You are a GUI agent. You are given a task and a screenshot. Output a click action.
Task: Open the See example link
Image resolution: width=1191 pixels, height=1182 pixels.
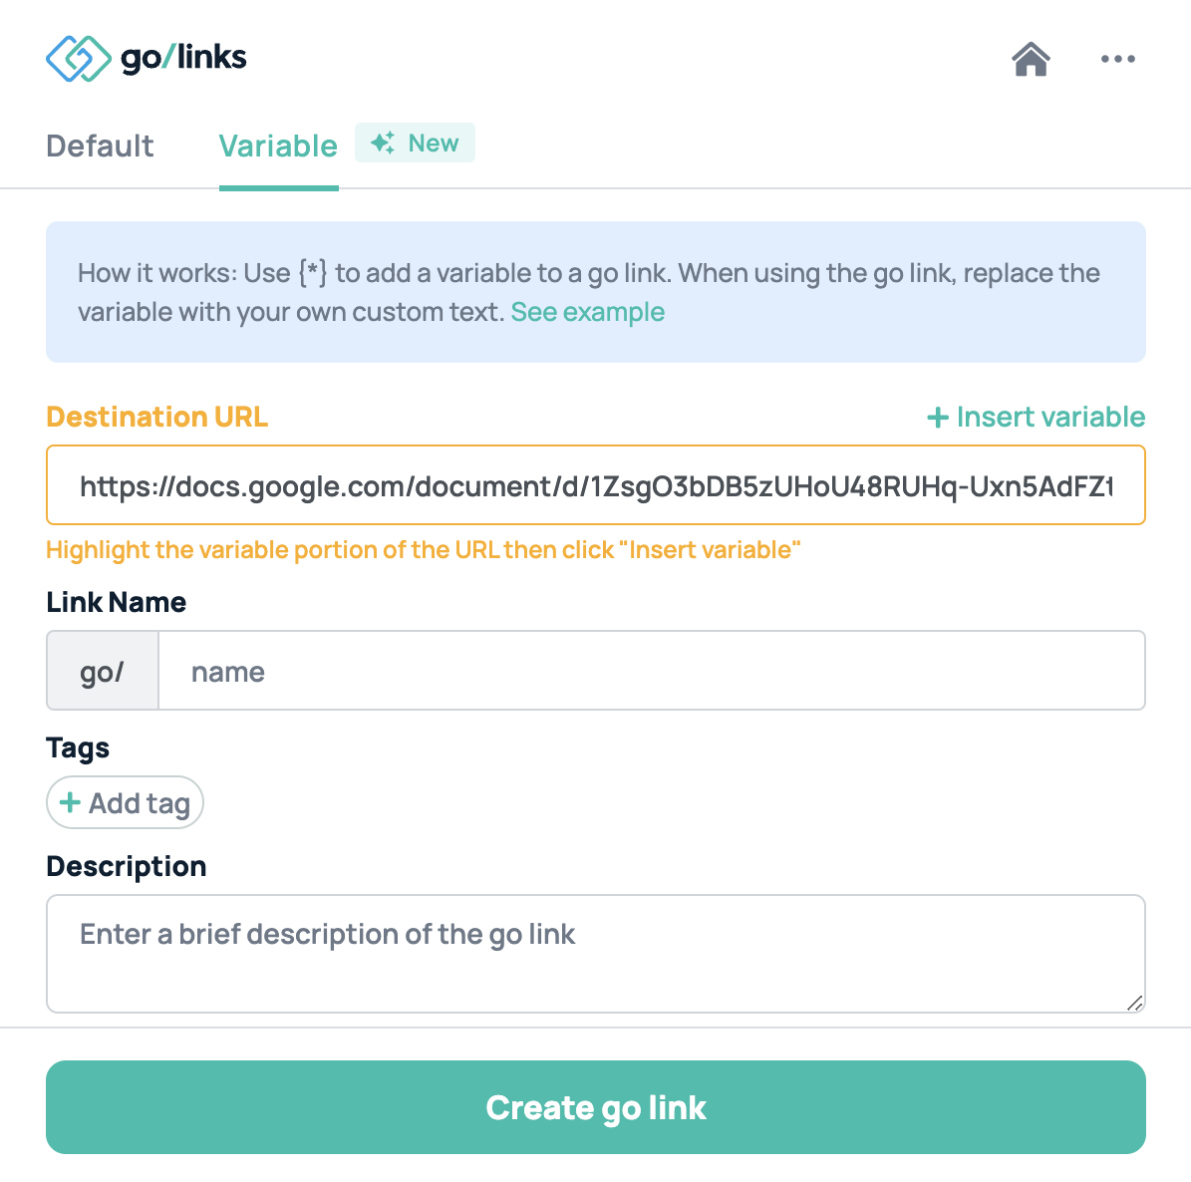pos(587,312)
